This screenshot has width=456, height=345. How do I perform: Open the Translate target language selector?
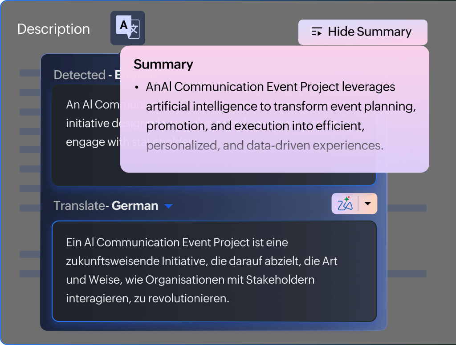[x=168, y=206]
